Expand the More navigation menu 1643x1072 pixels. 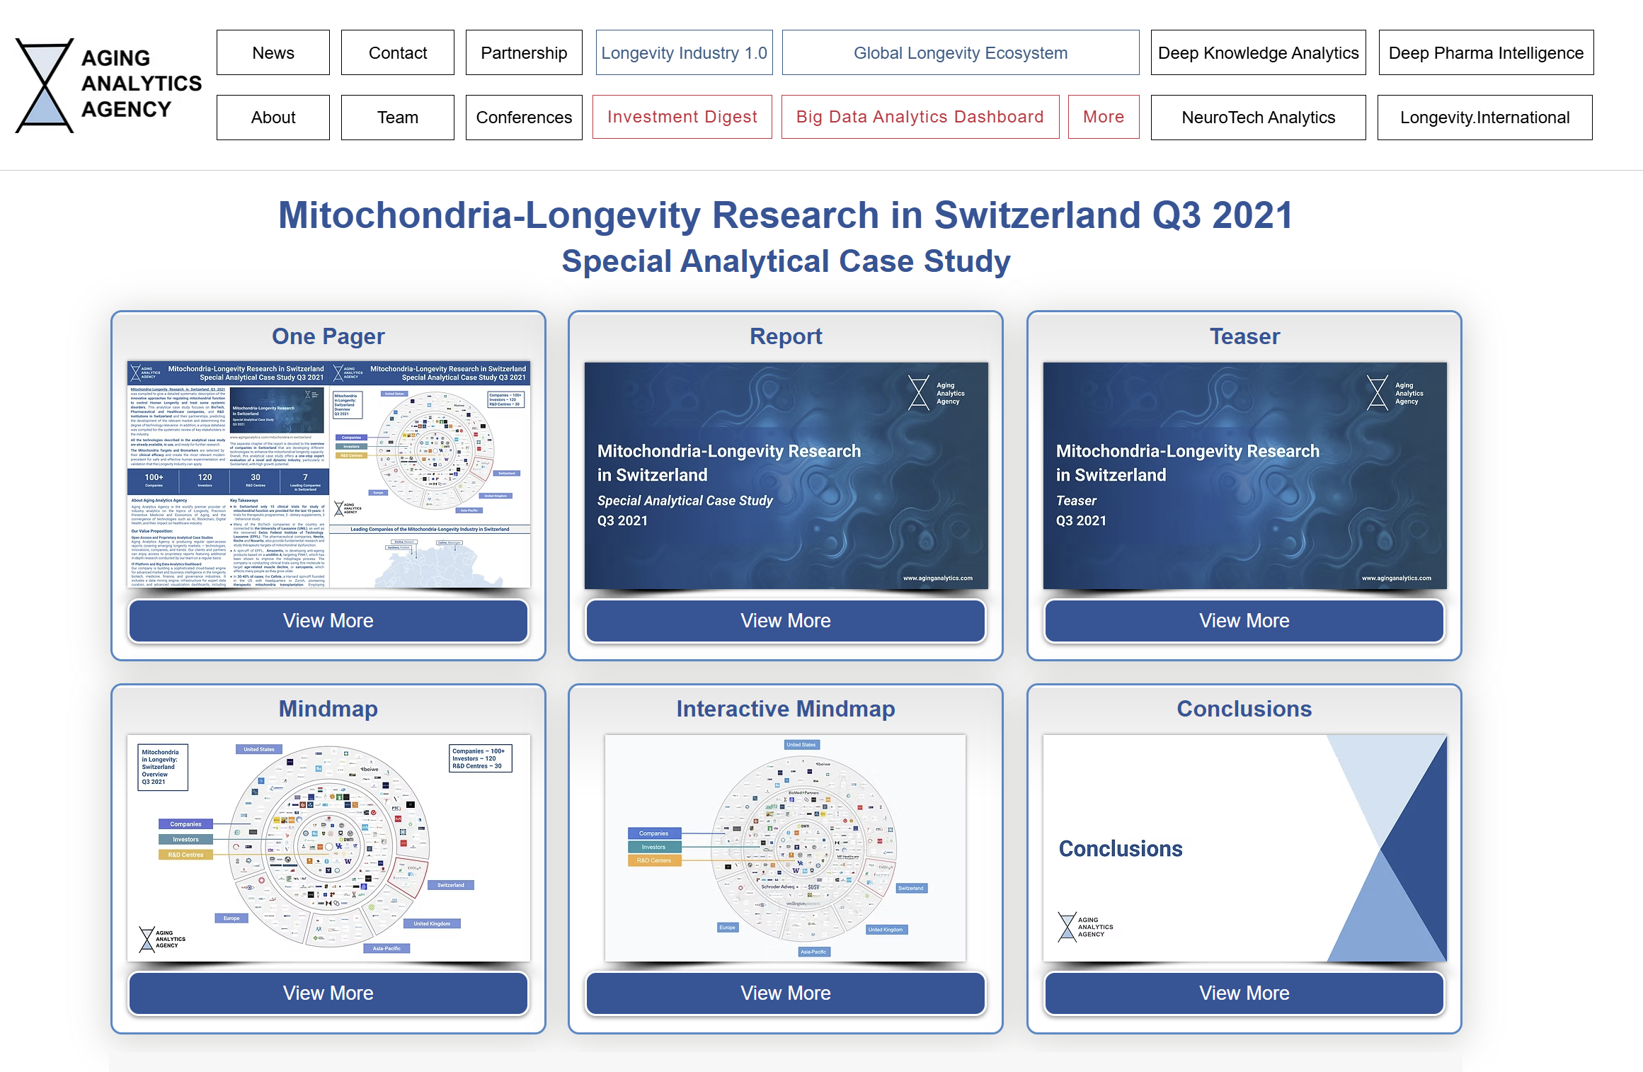[x=1103, y=117]
